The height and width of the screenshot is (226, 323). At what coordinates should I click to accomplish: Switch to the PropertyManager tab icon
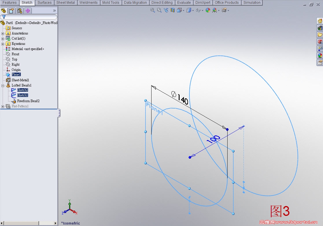(12, 10)
